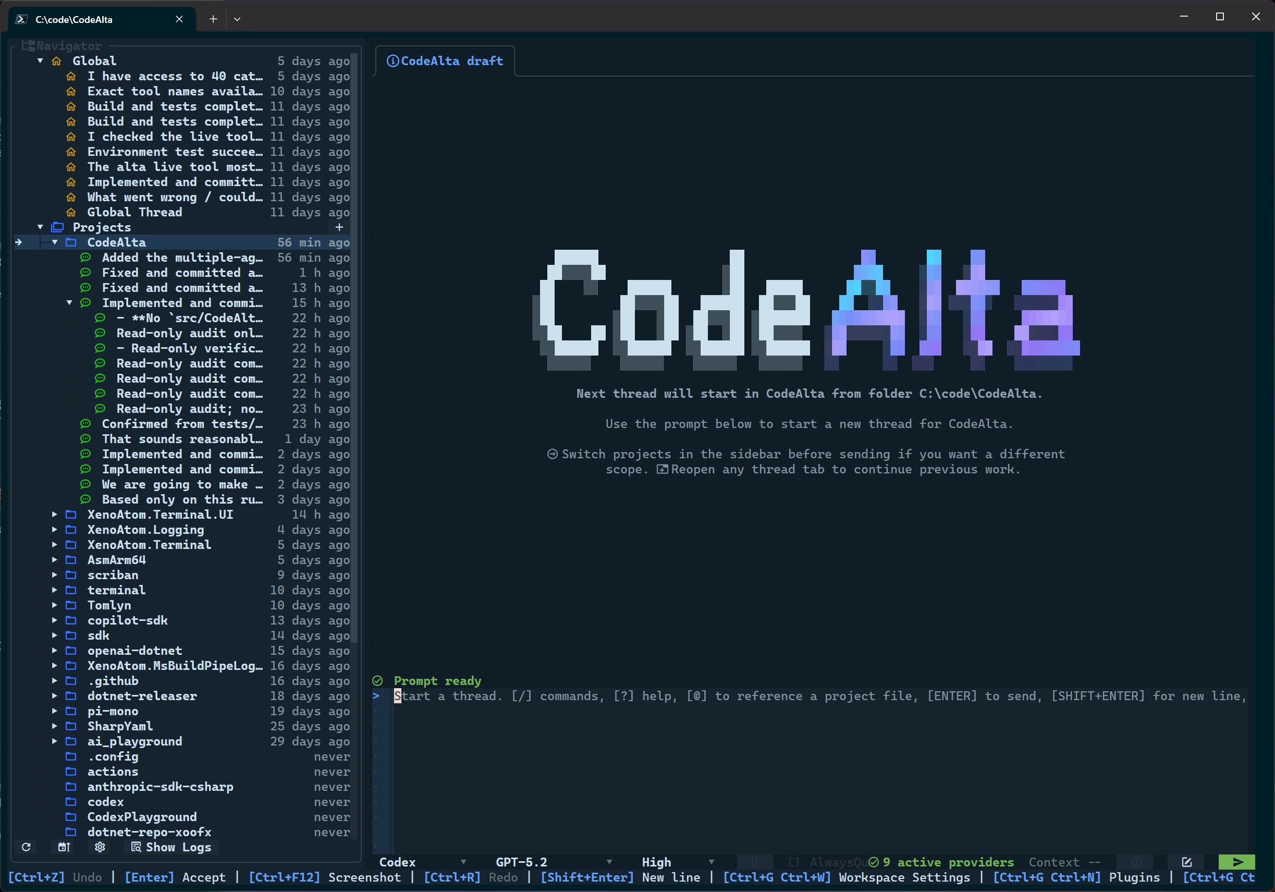The image size is (1275, 892).
Task: Click the add project plus icon next to Projects
Action: pyautogui.click(x=339, y=227)
